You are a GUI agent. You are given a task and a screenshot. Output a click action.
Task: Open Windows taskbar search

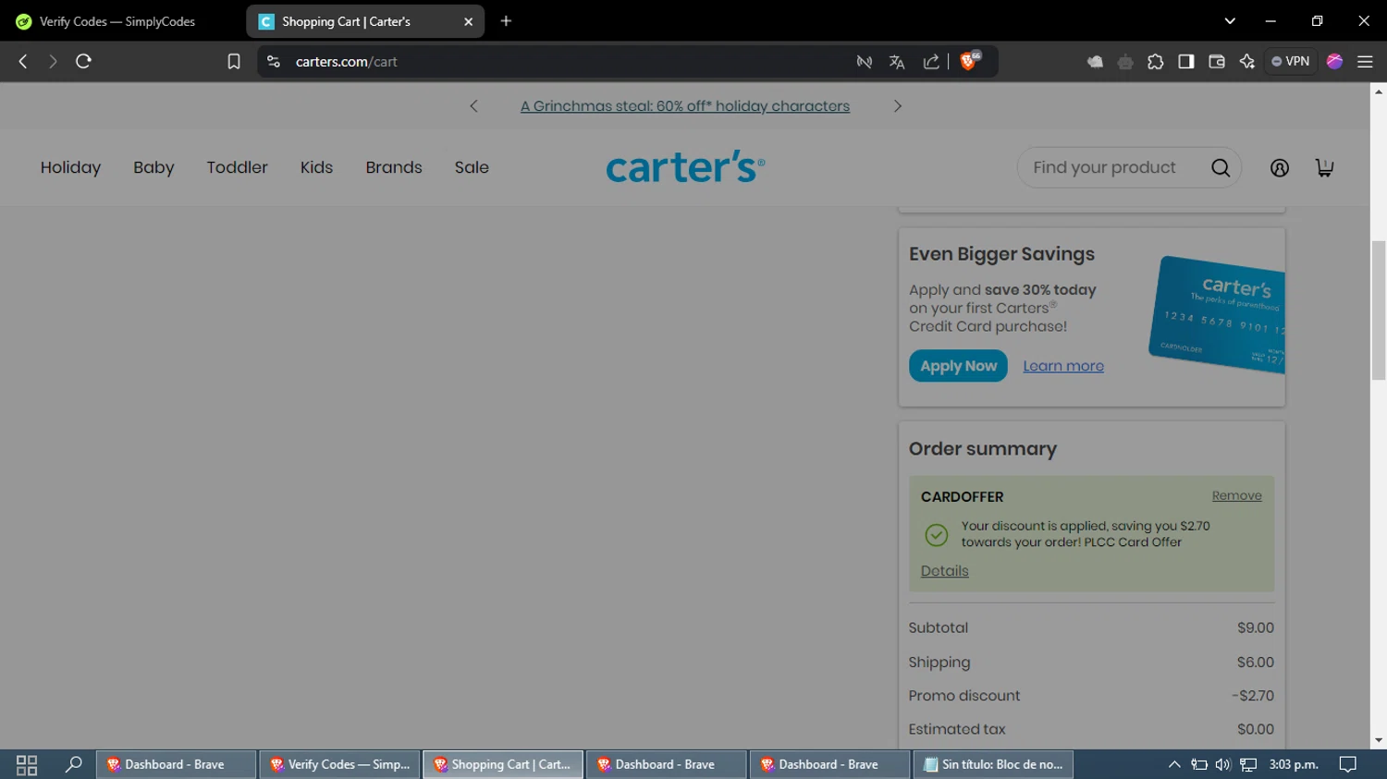[73, 764]
